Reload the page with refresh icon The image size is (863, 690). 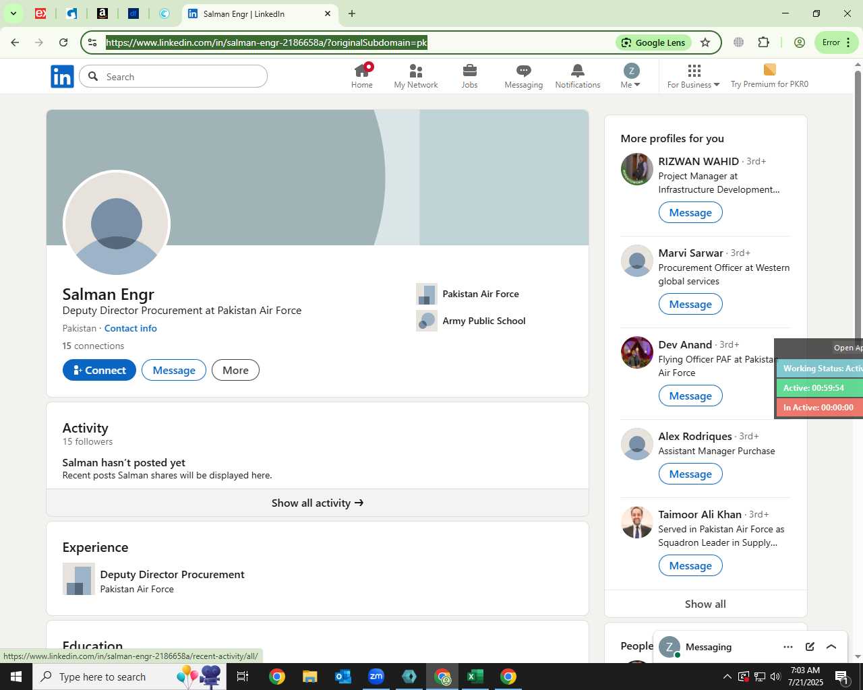click(x=63, y=42)
